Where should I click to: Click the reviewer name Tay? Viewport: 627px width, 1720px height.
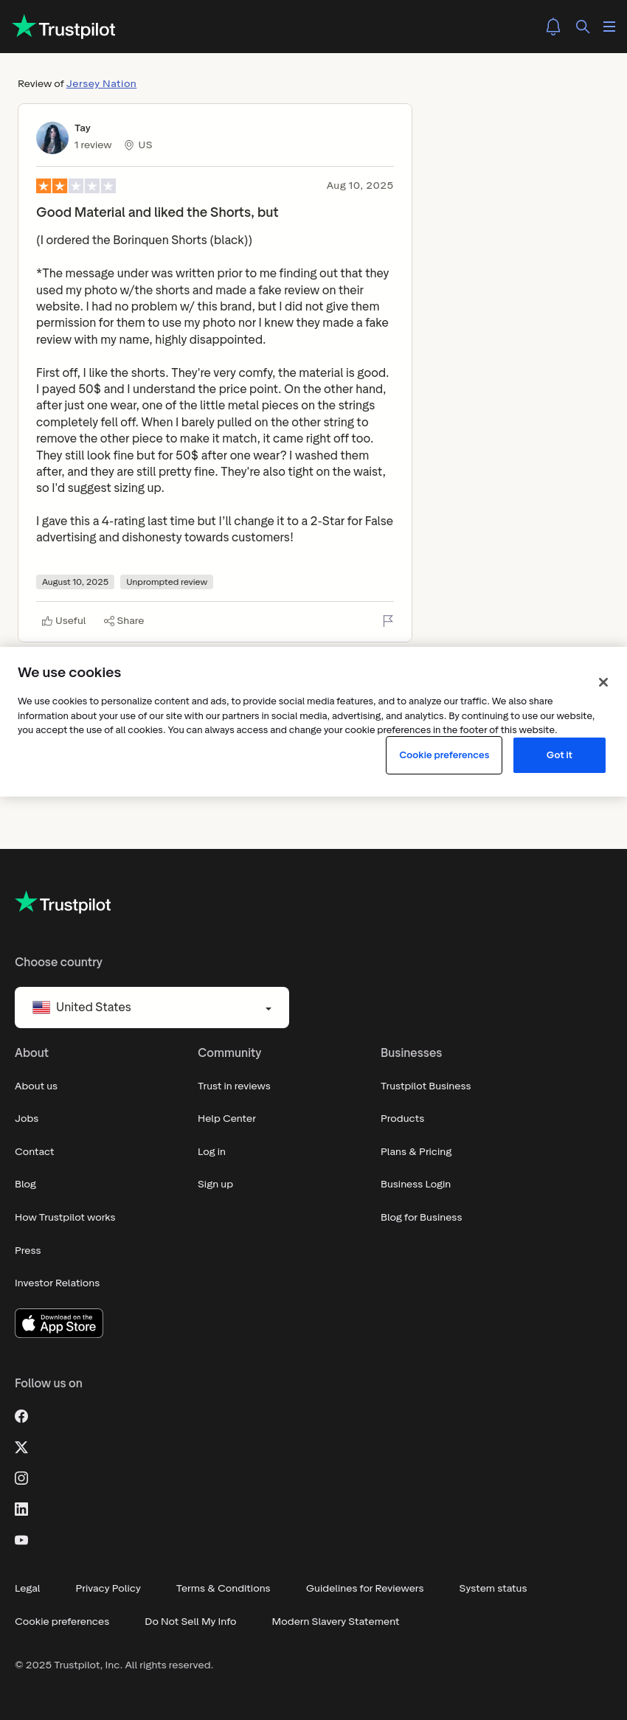click(83, 128)
